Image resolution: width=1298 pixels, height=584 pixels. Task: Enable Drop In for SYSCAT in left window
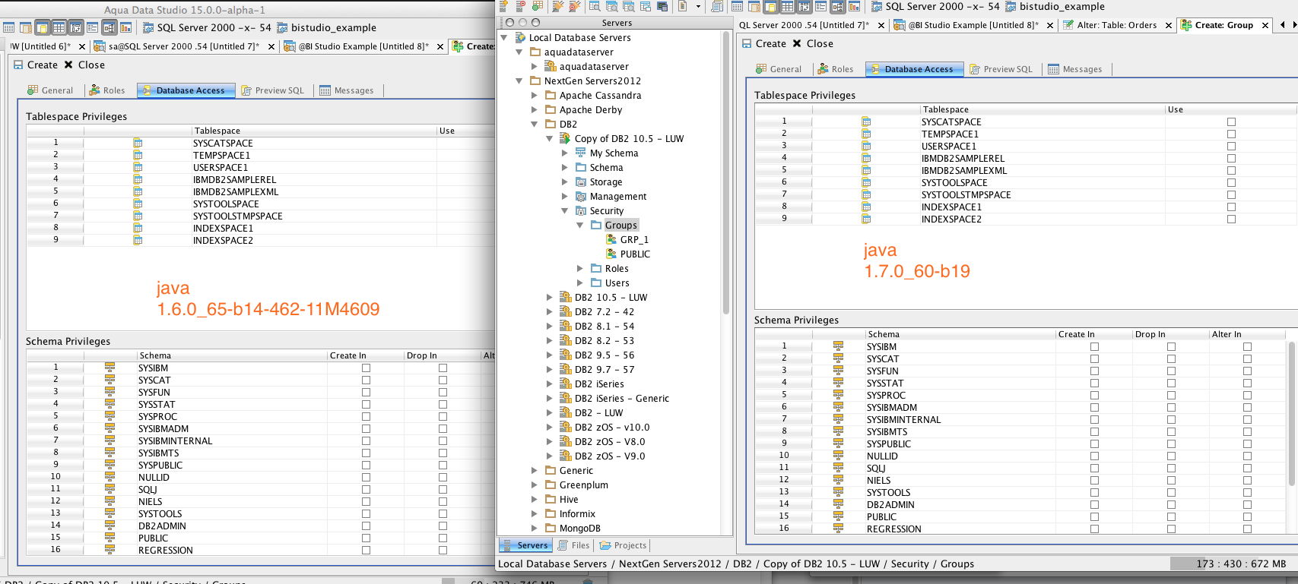[443, 380]
